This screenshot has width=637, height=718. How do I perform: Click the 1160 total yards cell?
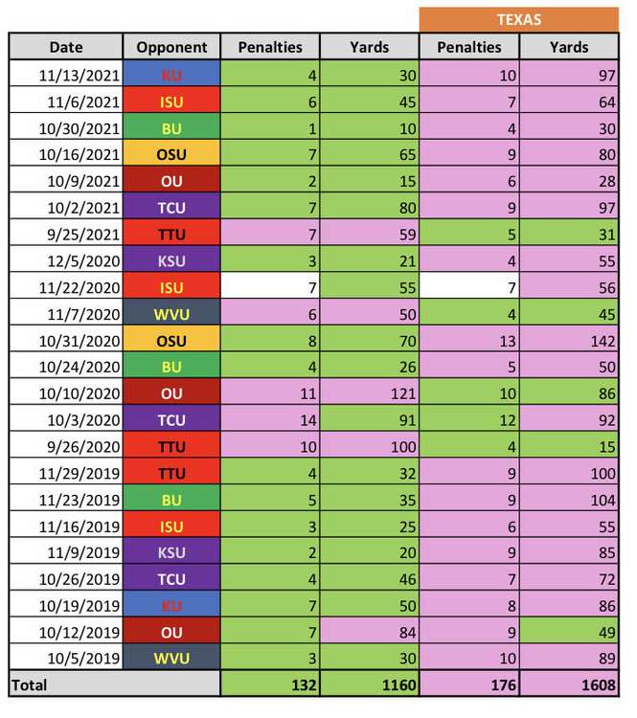[369, 684]
